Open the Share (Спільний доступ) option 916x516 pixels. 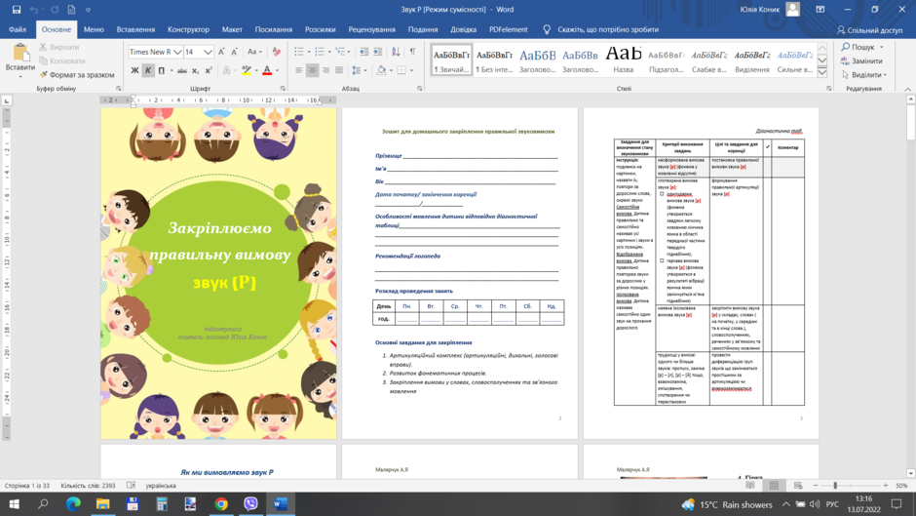tap(869, 30)
